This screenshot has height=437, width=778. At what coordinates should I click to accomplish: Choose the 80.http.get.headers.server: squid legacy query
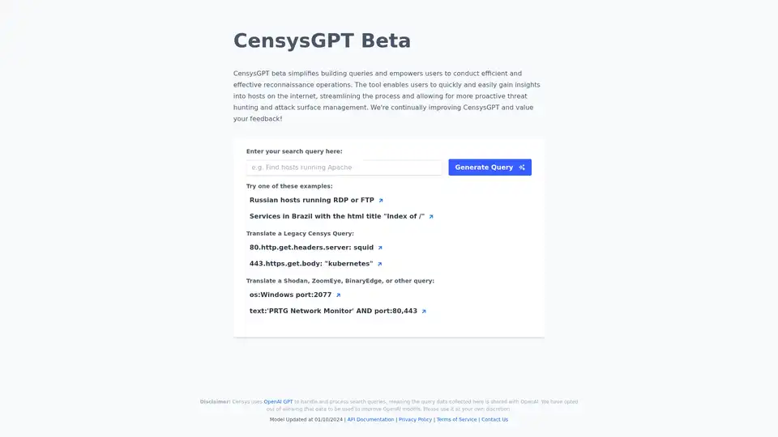[x=311, y=248]
